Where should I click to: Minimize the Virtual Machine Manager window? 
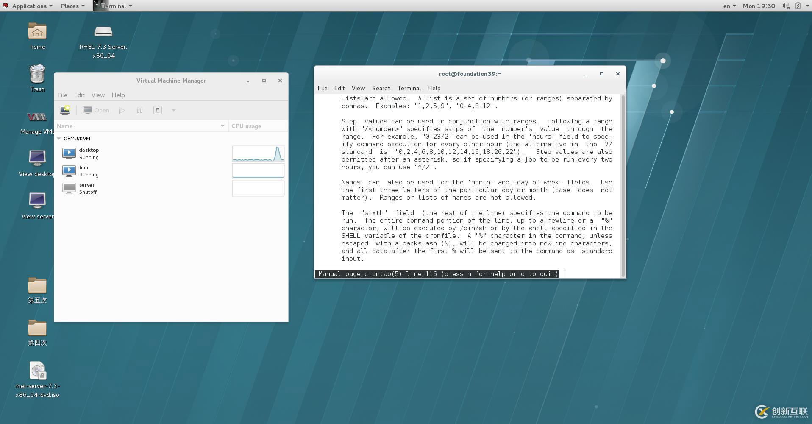pos(248,81)
